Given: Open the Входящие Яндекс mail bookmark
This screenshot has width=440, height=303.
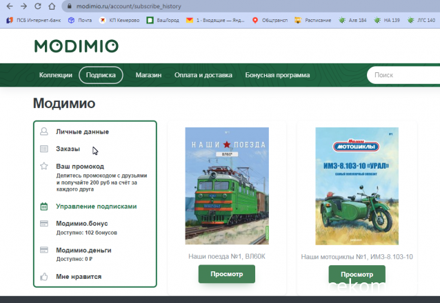Looking at the screenshot, I should [215, 20].
